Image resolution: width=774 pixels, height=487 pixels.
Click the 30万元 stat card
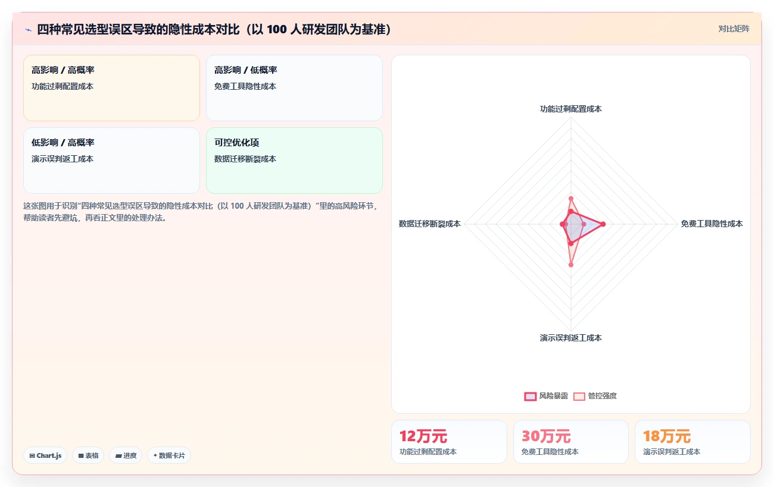click(571, 442)
